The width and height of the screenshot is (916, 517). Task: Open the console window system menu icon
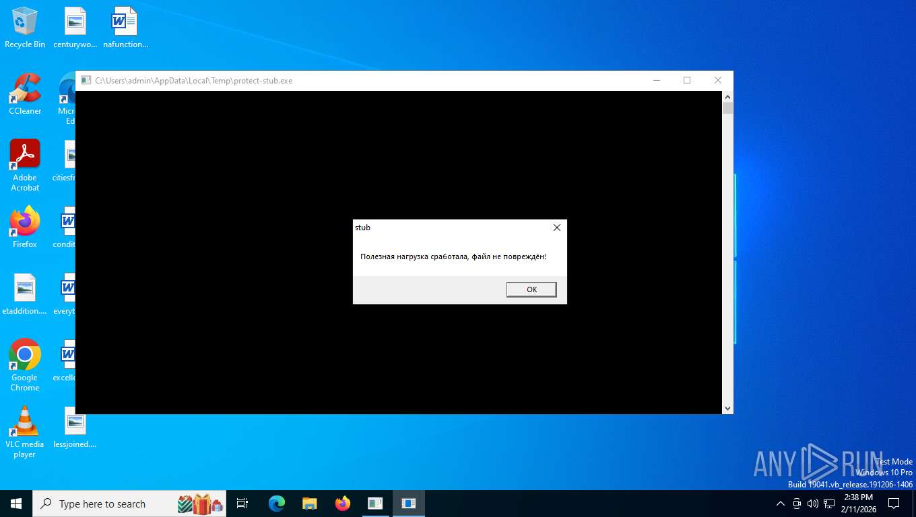pos(86,80)
